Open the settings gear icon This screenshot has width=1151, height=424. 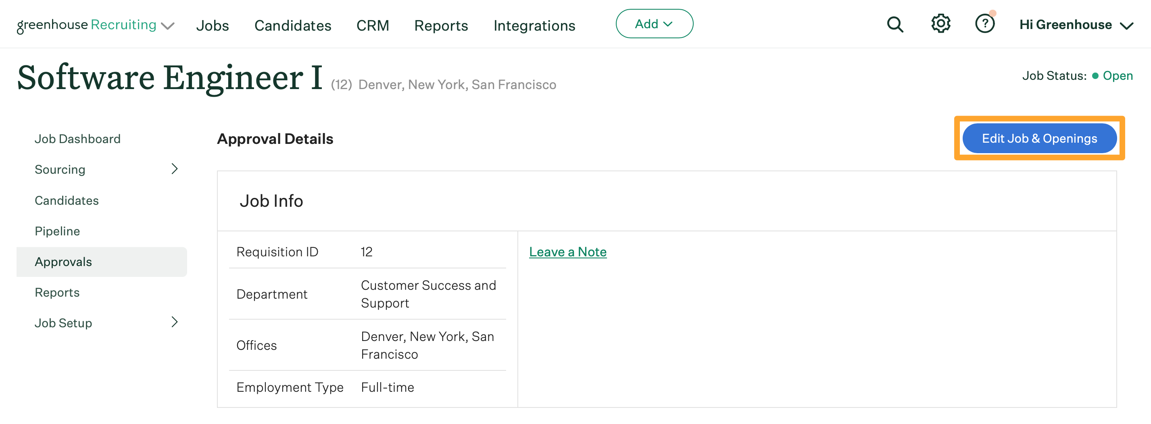coord(940,24)
